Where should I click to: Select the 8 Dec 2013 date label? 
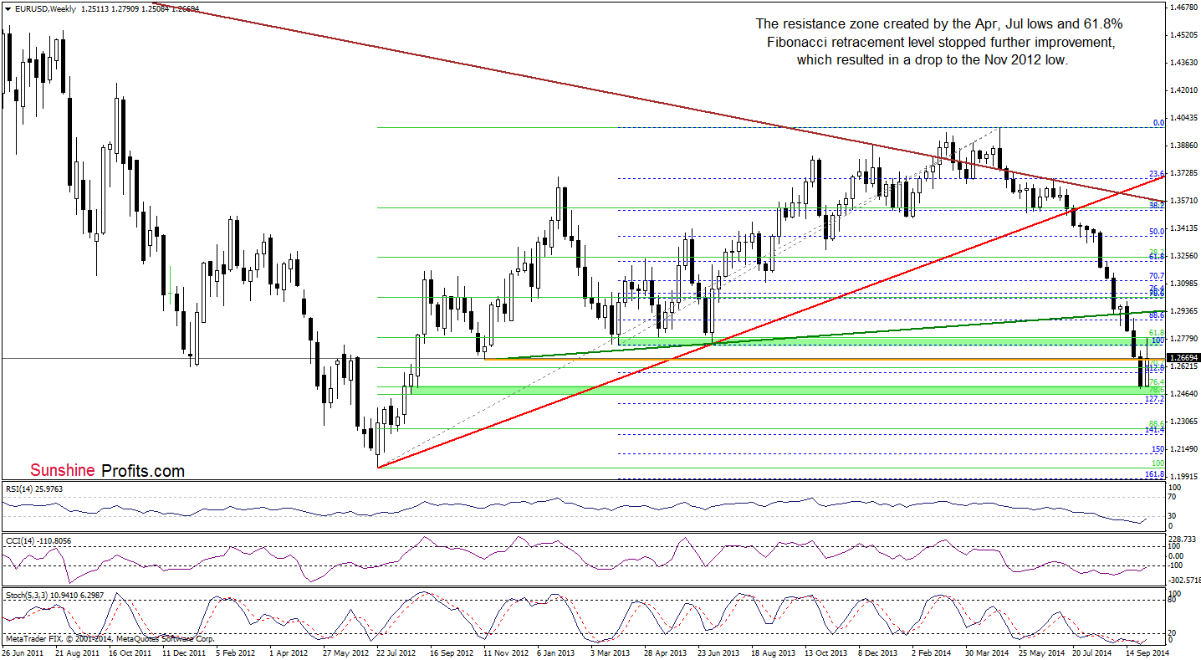tap(878, 652)
